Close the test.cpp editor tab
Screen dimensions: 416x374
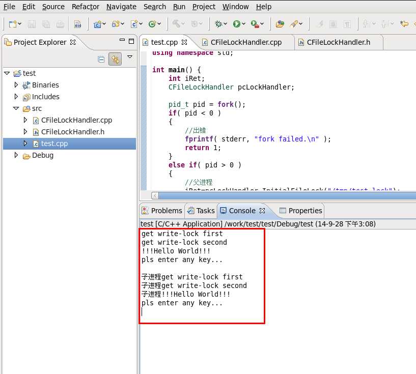[184, 42]
